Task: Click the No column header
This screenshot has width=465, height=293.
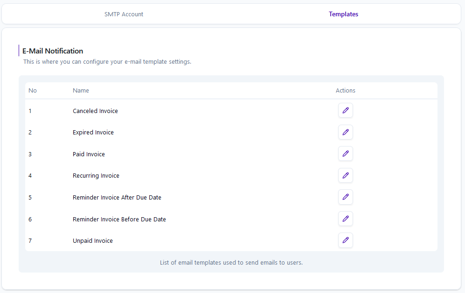Action: coord(33,91)
